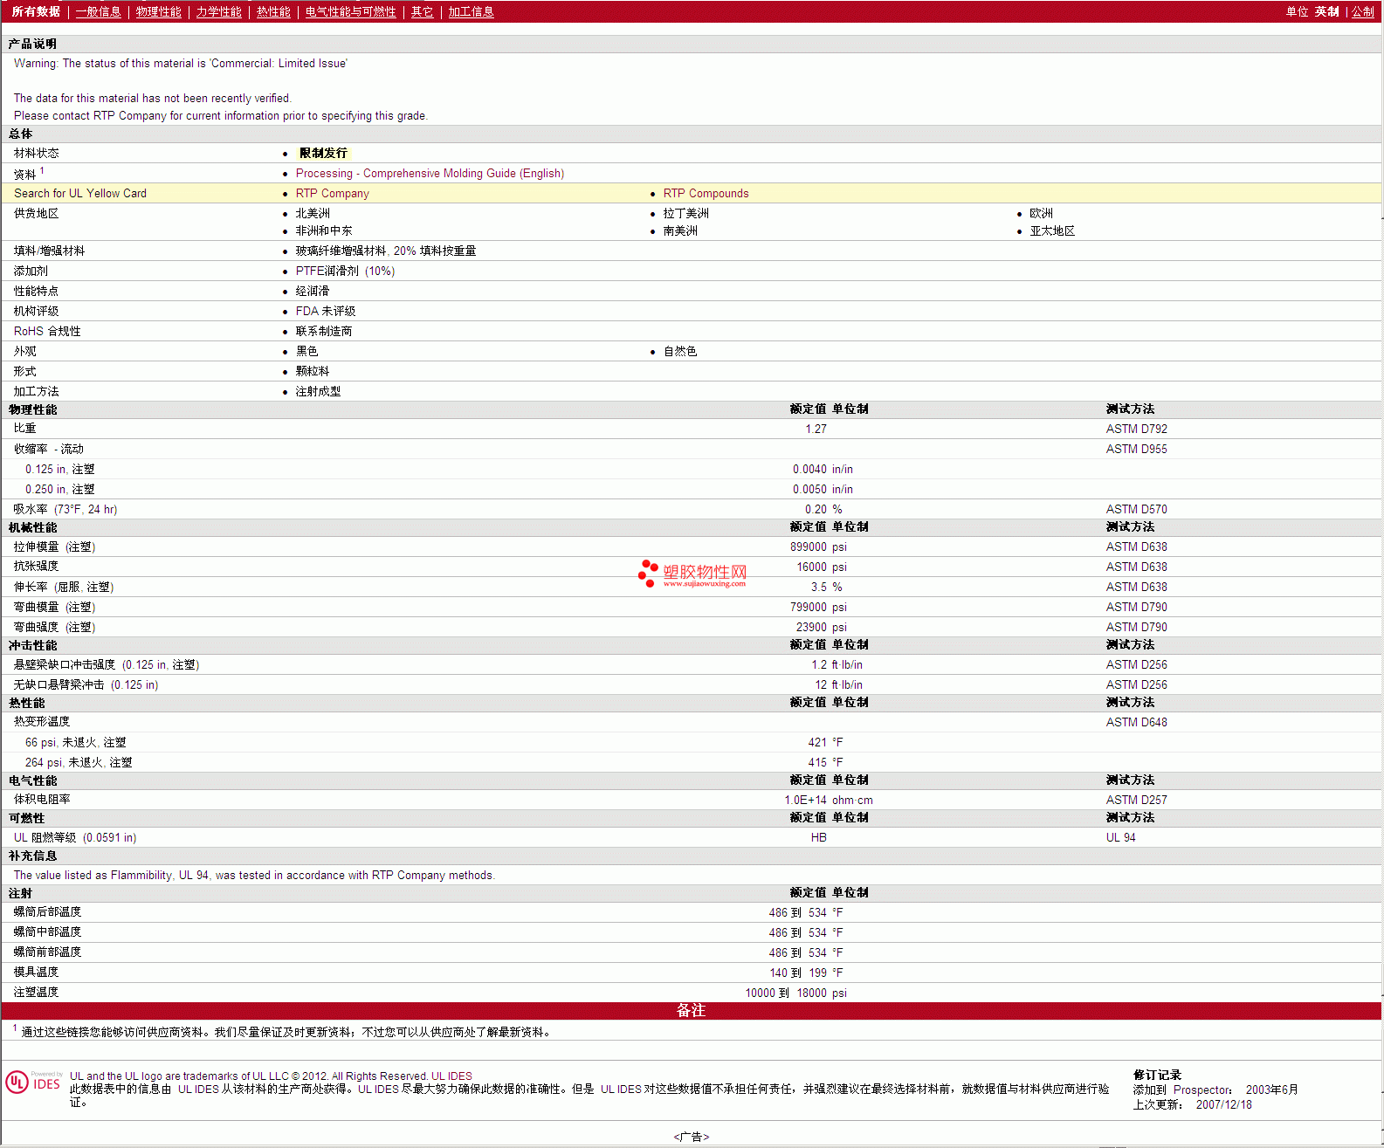
Task: Click the UL 94 test method
Action: point(1120,837)
